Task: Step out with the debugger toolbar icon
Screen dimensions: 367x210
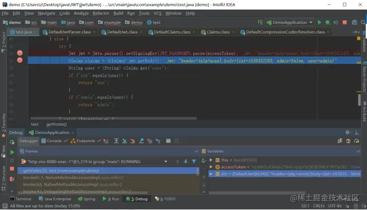Action: click(141, 141)
